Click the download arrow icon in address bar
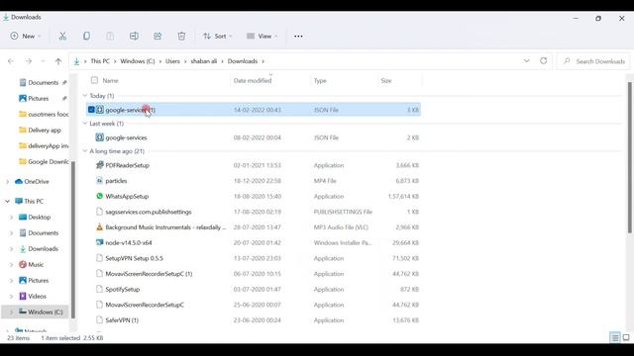 coord(76,61)
